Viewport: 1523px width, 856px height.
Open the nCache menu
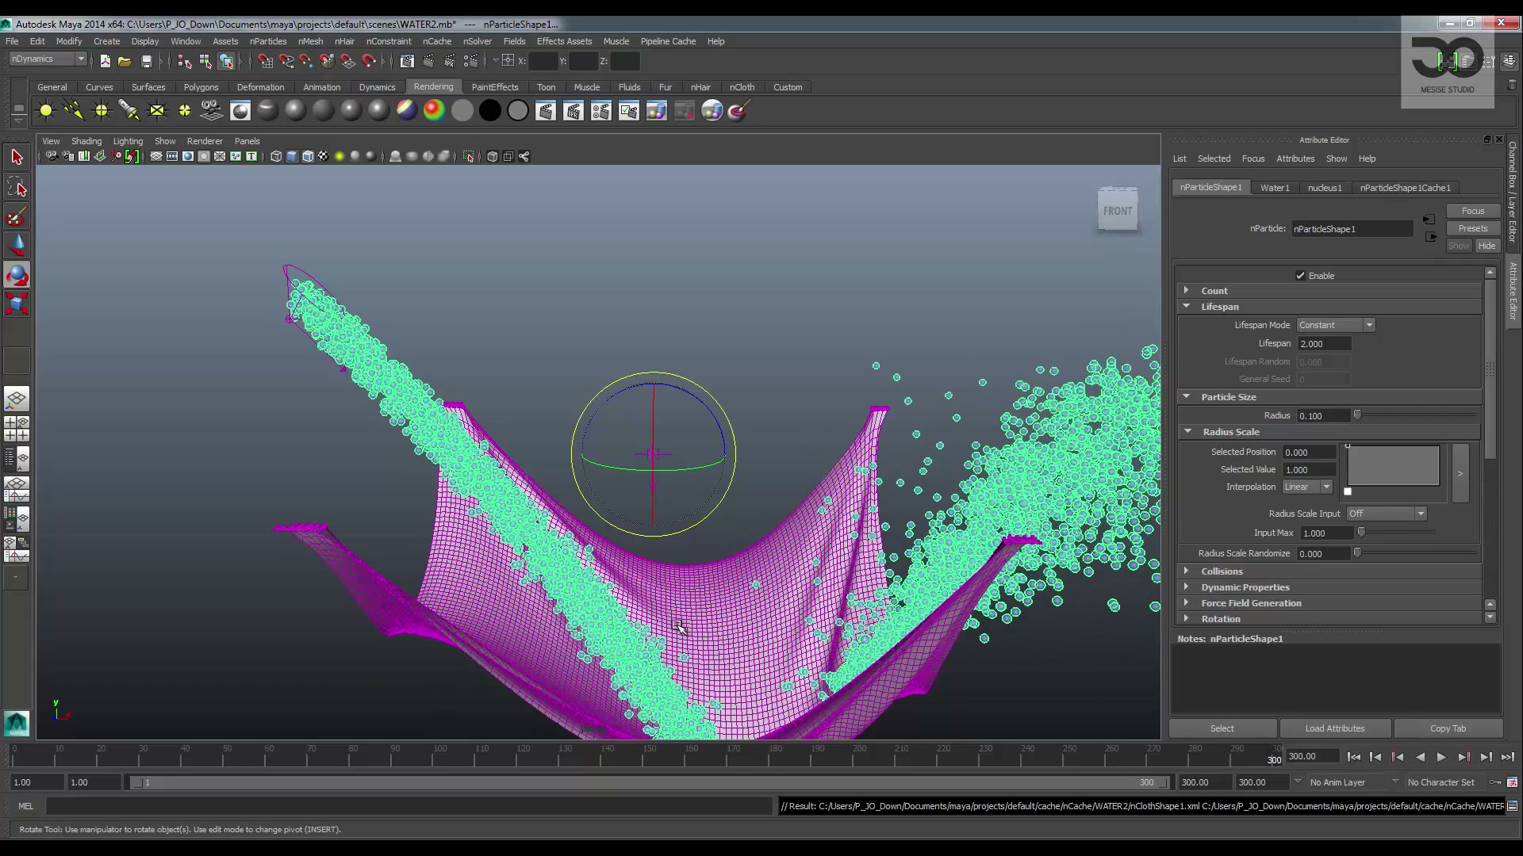[x=437, y=41]
